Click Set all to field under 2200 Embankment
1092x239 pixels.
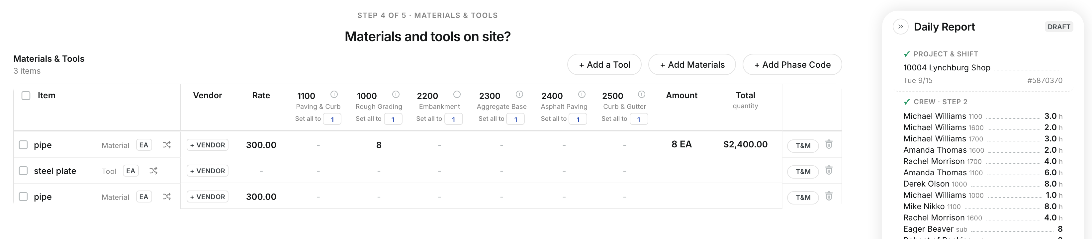454,119
